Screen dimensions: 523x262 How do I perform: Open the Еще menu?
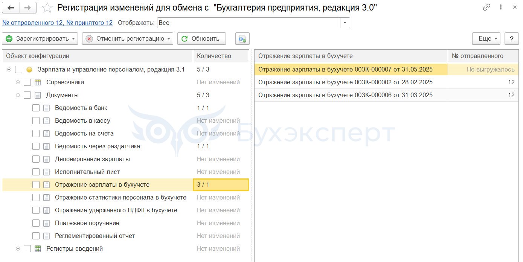pos(486,39)
